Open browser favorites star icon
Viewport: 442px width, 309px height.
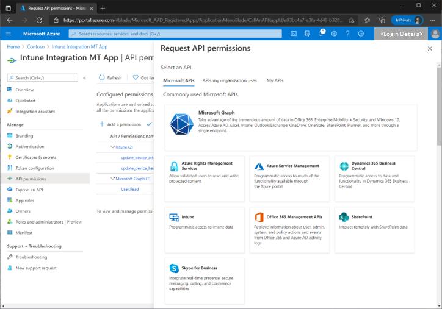tap(367, 20)
